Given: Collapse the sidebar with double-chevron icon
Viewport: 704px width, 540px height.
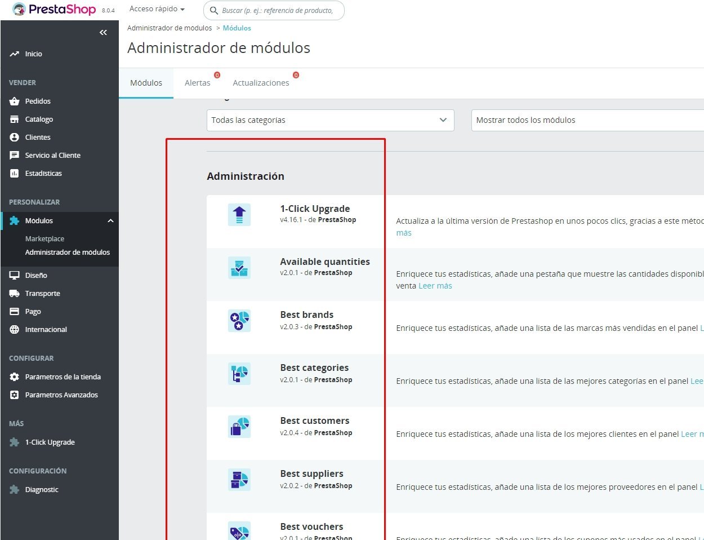Looking at the screenshot, I should click(103, 33).
